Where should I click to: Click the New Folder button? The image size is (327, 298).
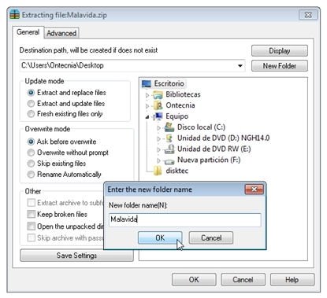pyautogui.click(x=280, y=66)
